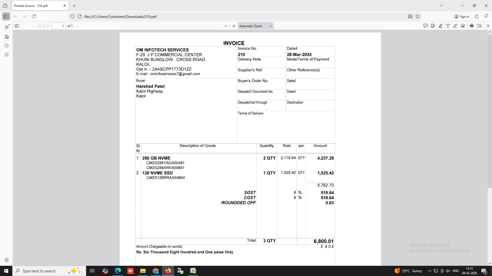Click the Sign in button
Viewport: 492px width, 276px height.
point(462,16)
